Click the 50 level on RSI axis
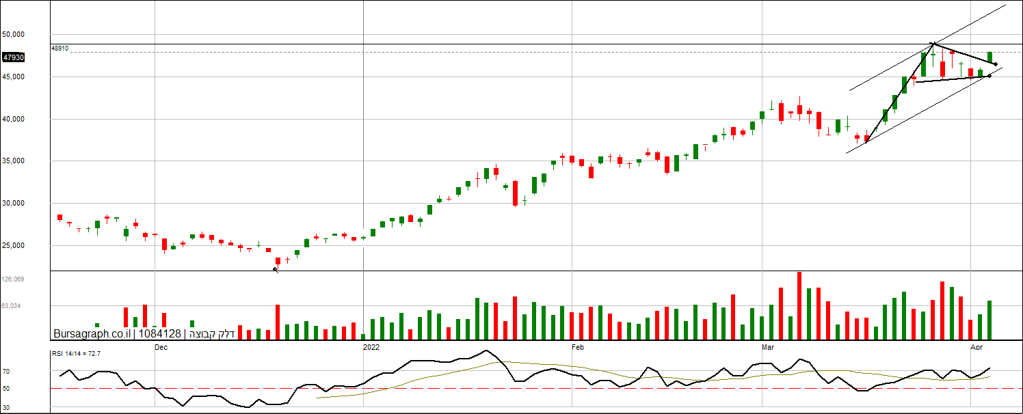1023x414 pixels. tap(6, 388)
